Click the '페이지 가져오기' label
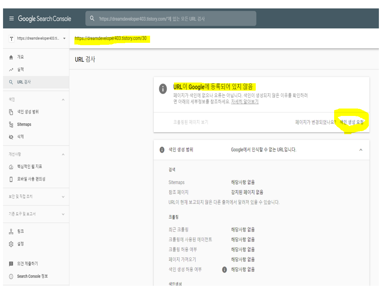Screen dimensions: 390x305 182,260
